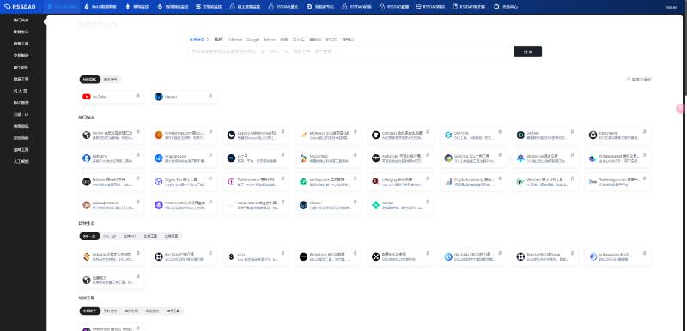
Task: Open 数据工具 in the left sidebar
Action: (x=21, y=79)
